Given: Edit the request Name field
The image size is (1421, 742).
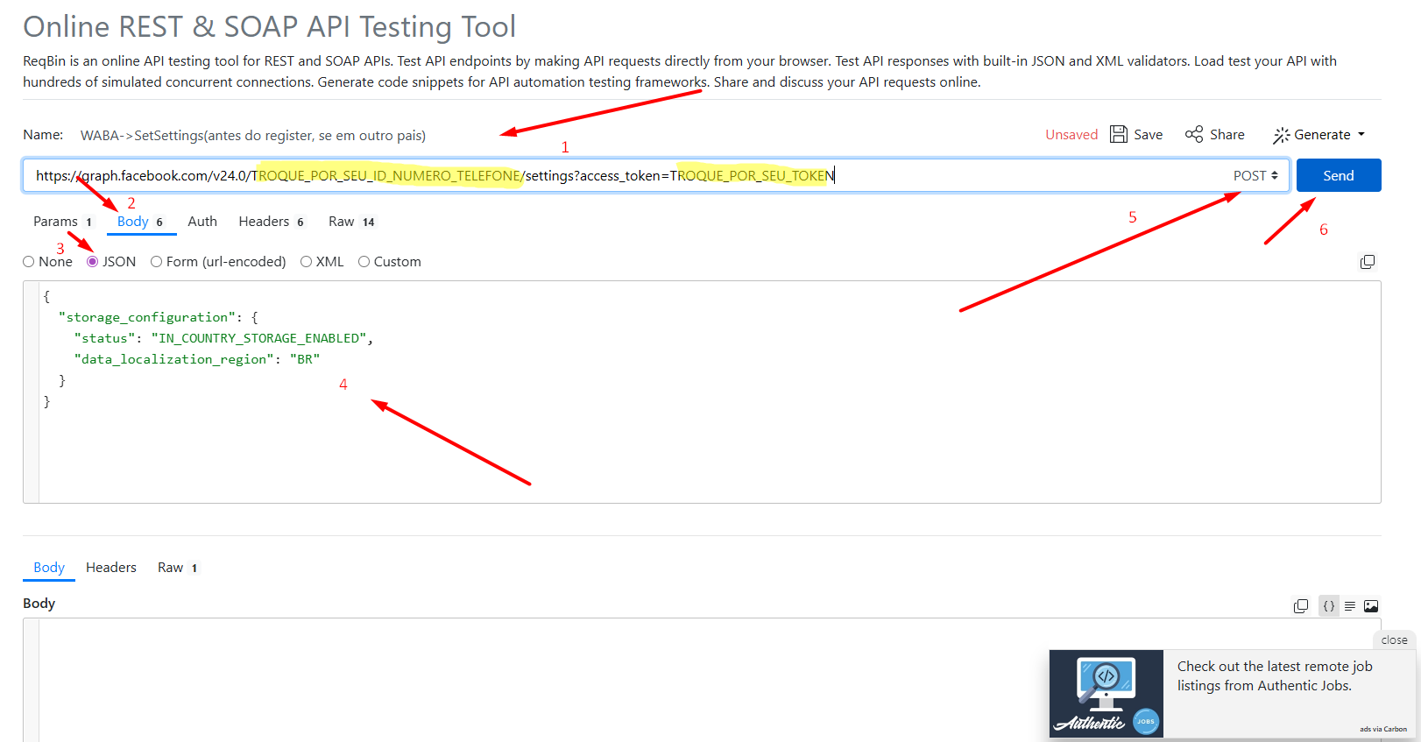Looking at the screenshot, I should 253,136.
